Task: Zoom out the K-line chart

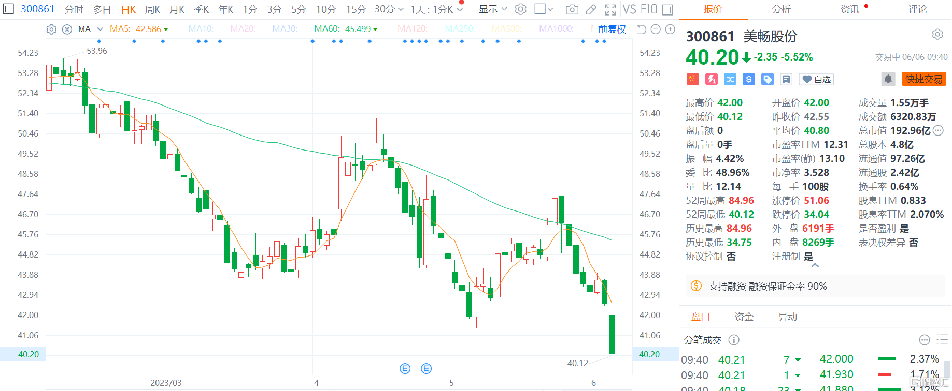Action: (656, 29)
